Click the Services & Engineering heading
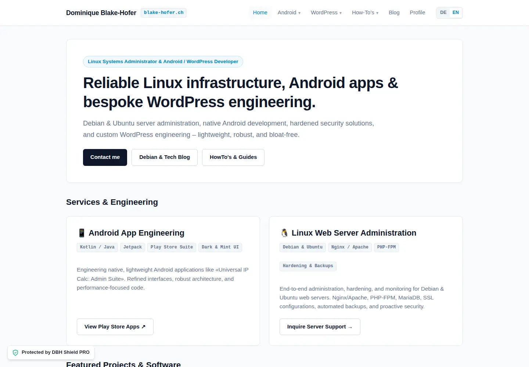This screenshot has height=367, width=529. tap(112, 202)
